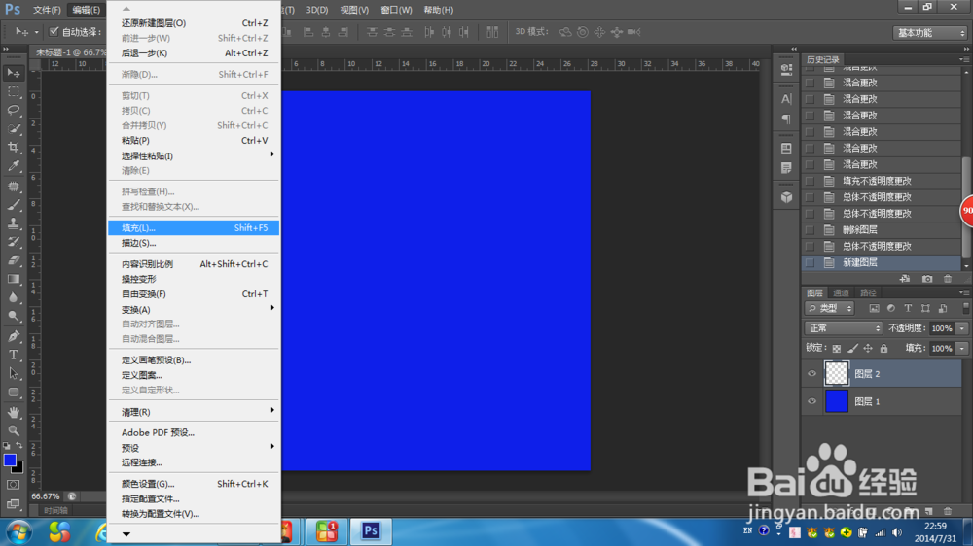Select the Hand tool
The image size is (973, 546).
click(13, 412)
